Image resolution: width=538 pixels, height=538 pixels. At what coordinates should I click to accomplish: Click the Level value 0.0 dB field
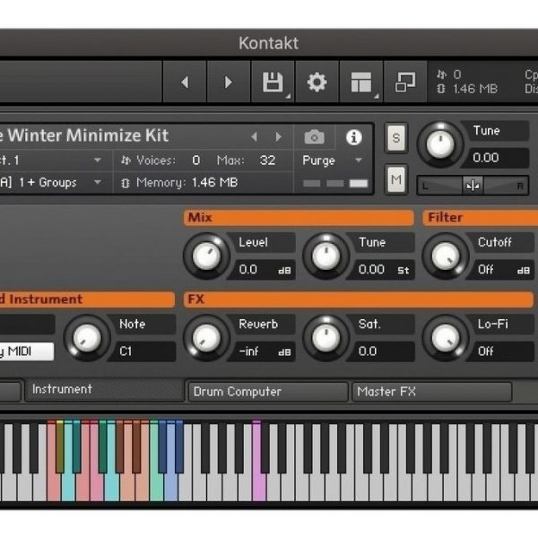click(263, 270)
